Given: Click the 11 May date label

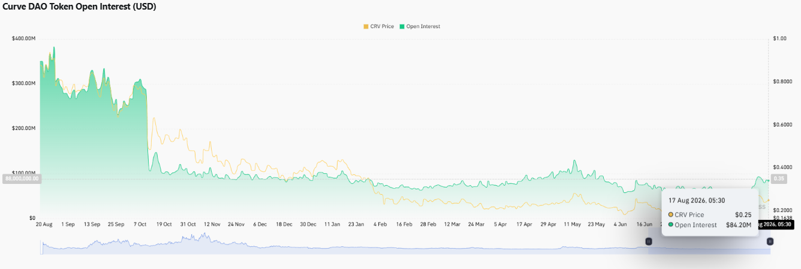Looking at the screenshot, I should coord(572,224).
